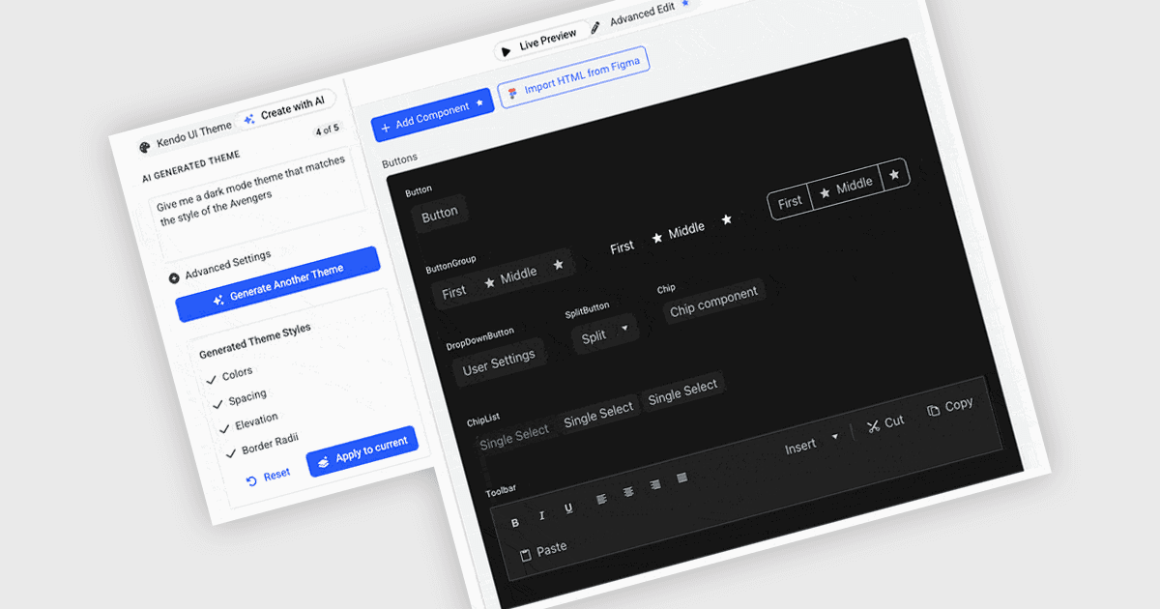The image size is (1160, 609).
Task: Toggle the Italic toolbar icon
Action: [541, 515]
